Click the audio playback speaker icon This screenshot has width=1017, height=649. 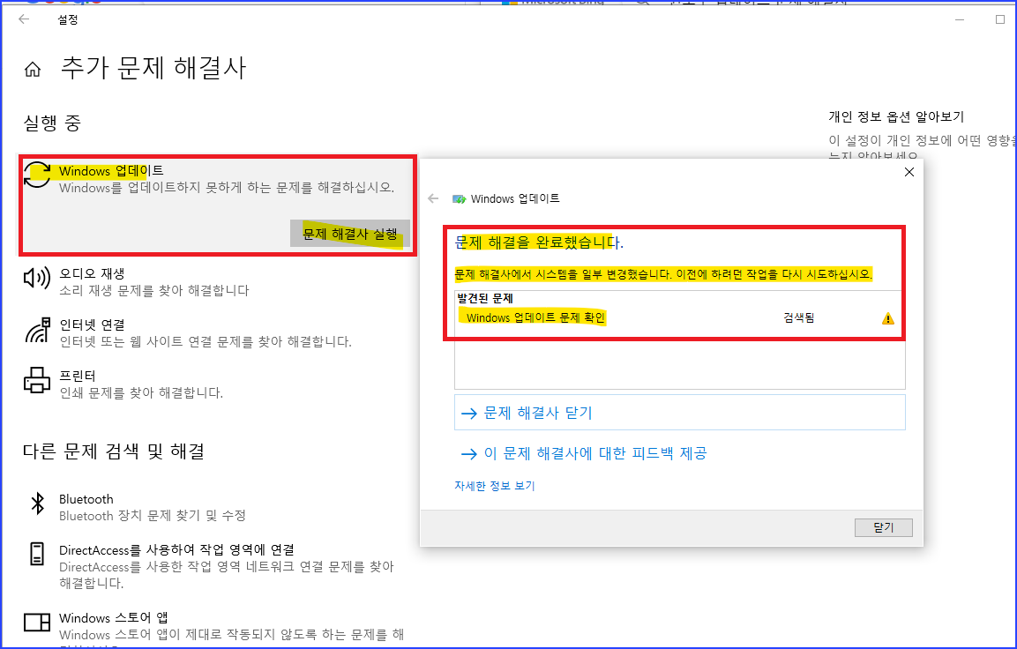37,278
